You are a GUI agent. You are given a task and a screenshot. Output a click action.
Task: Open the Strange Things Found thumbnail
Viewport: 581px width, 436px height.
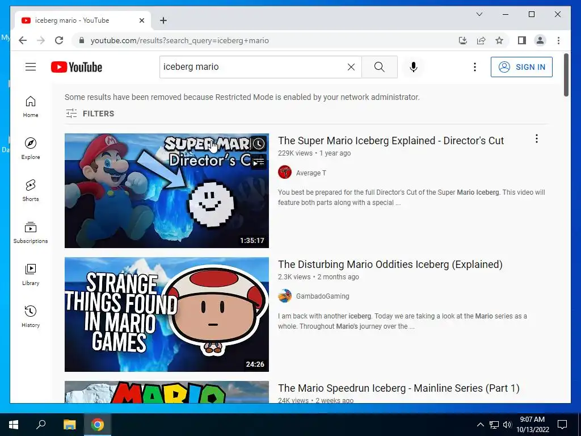click(x=167, y=315)
